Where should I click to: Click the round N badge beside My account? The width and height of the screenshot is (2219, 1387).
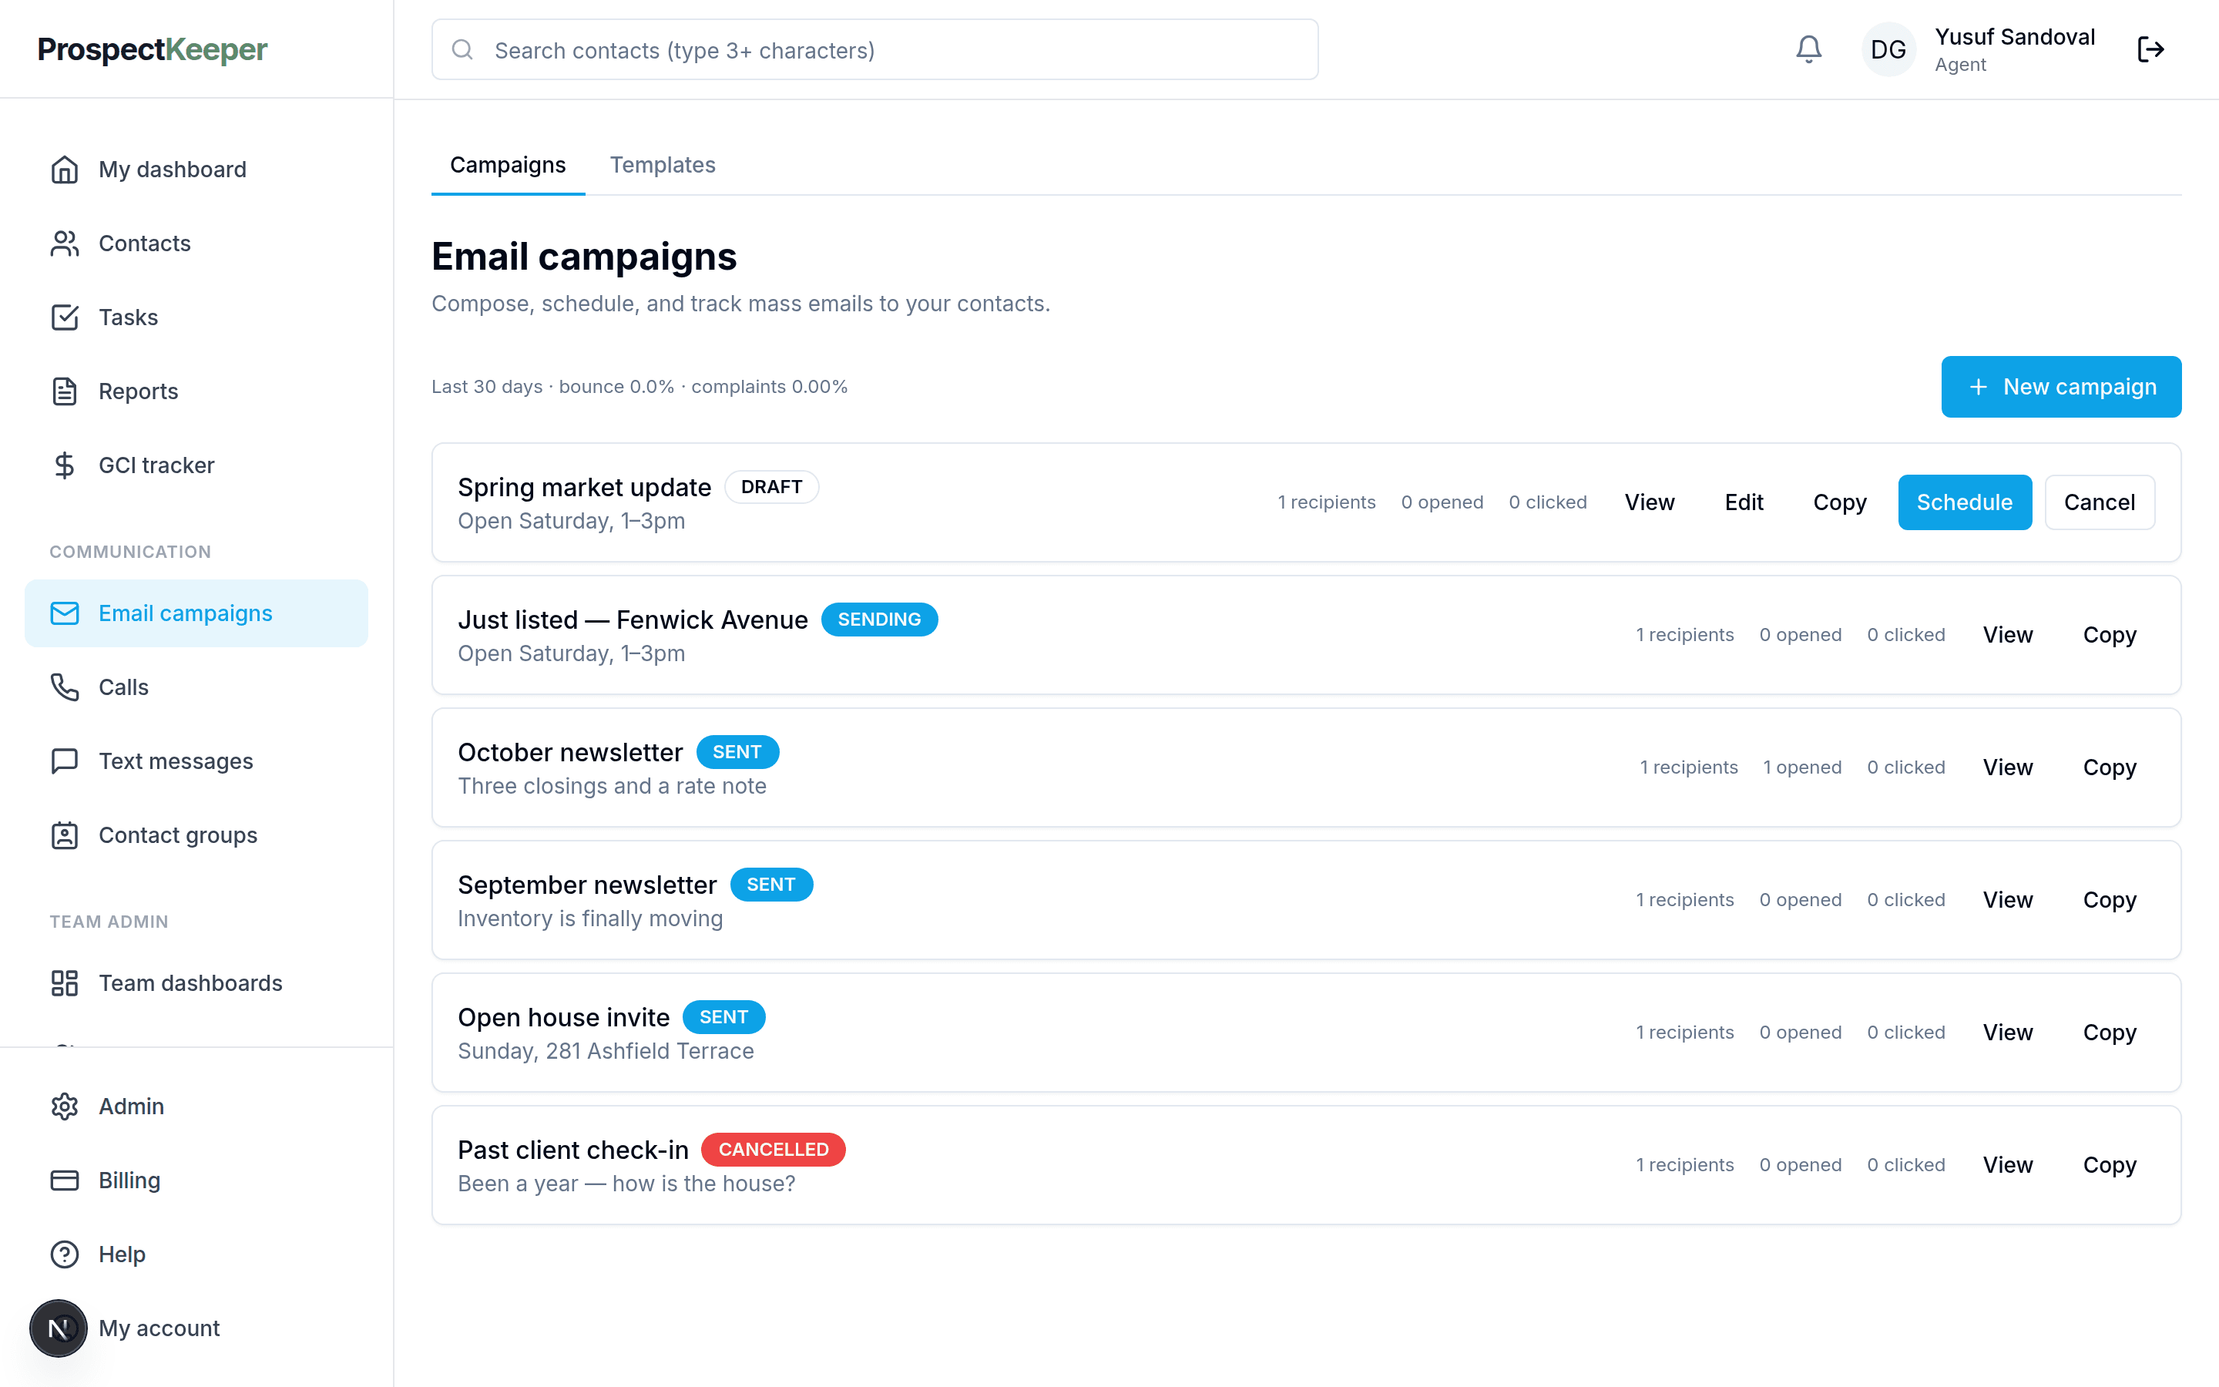[x=59, y=1328]
